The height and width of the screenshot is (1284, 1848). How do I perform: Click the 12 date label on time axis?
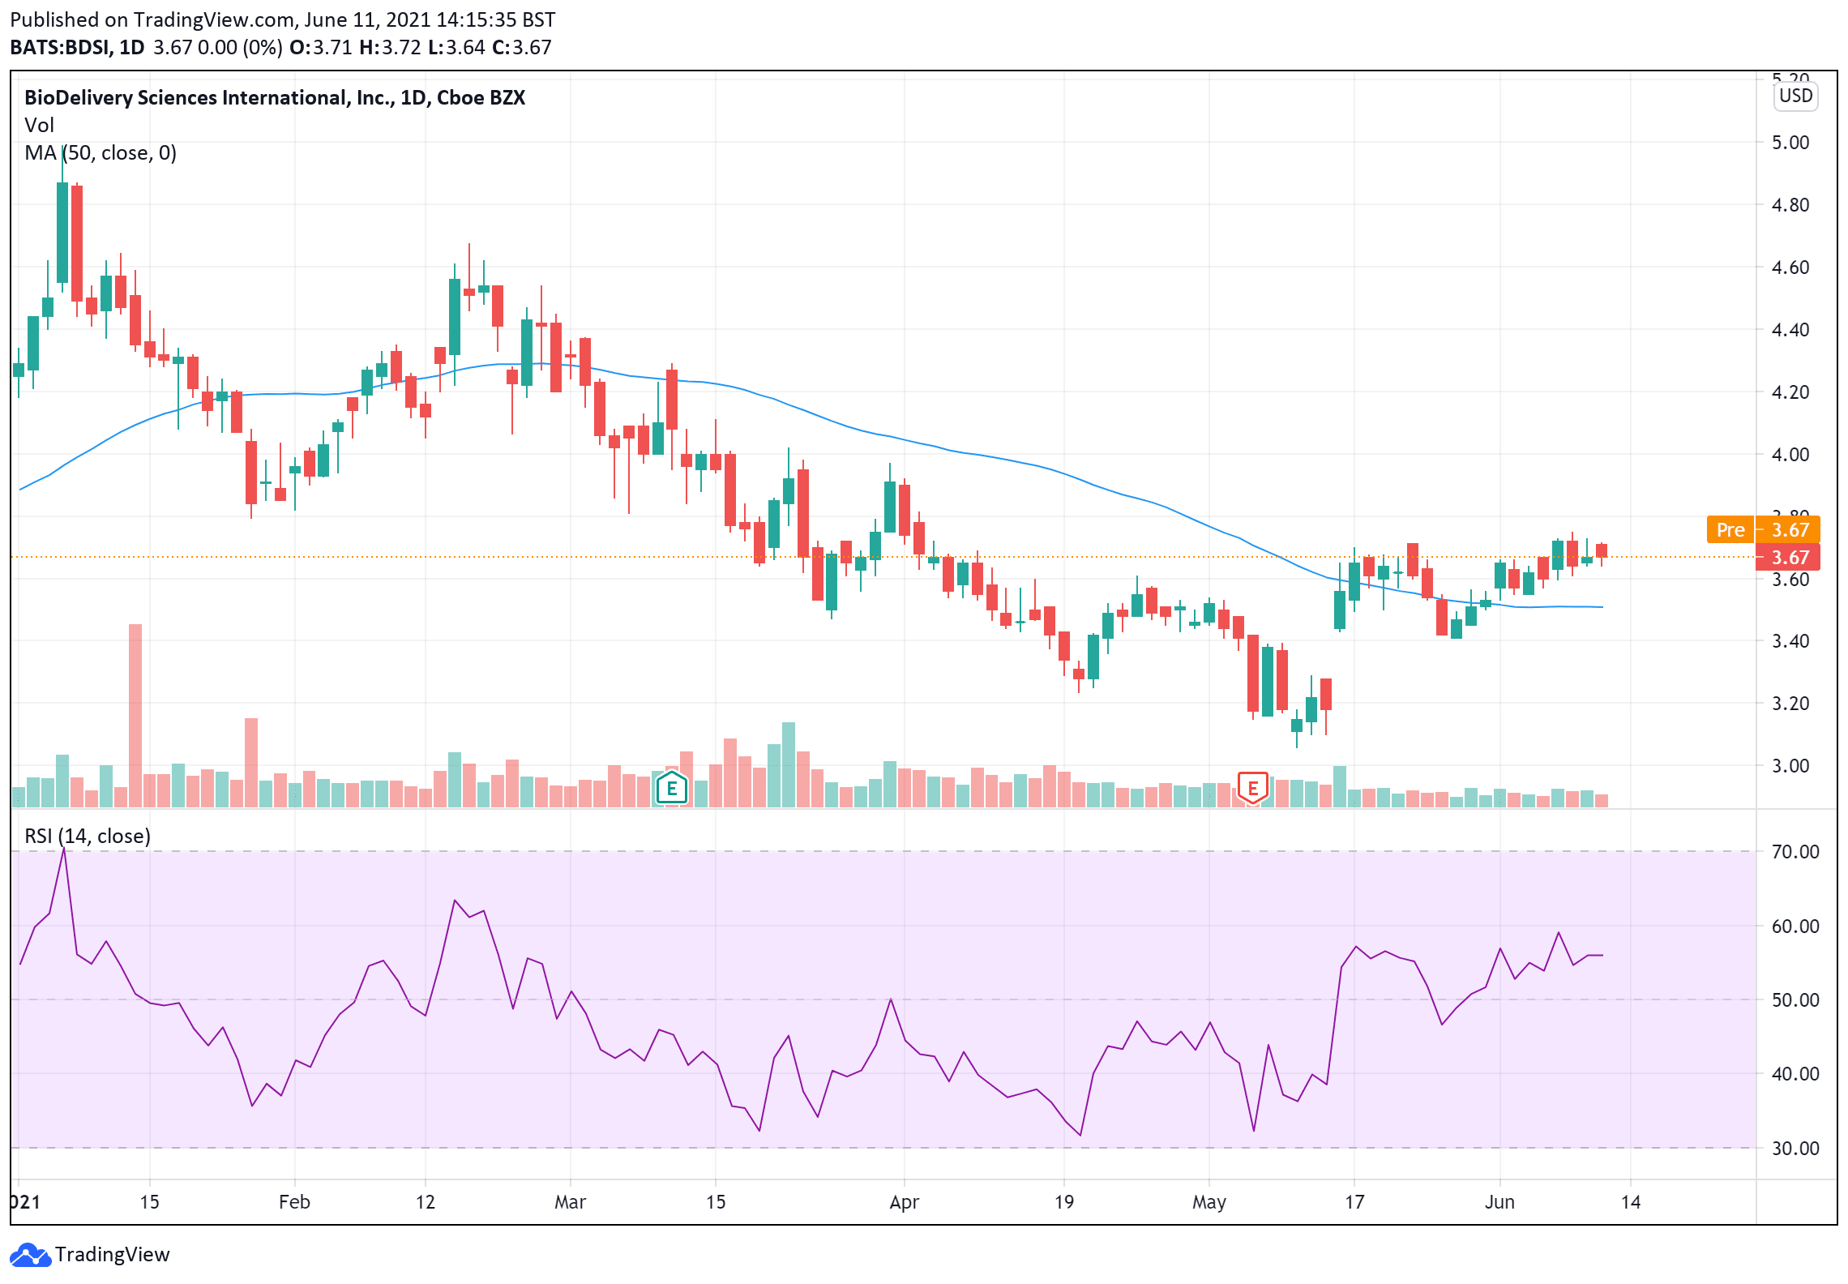(x=426, y=1202)
